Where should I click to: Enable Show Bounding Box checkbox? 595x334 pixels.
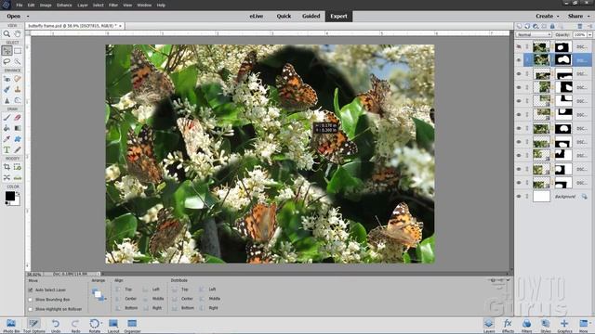31,300
